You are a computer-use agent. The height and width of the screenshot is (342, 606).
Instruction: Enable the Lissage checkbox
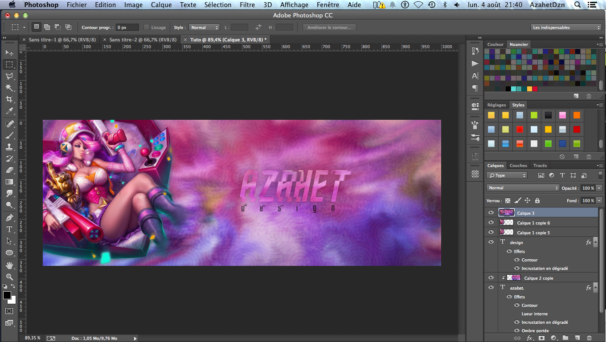click(x=147, y=28)
